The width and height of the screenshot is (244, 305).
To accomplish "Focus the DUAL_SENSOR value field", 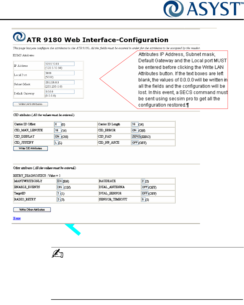I will (145, 193).
